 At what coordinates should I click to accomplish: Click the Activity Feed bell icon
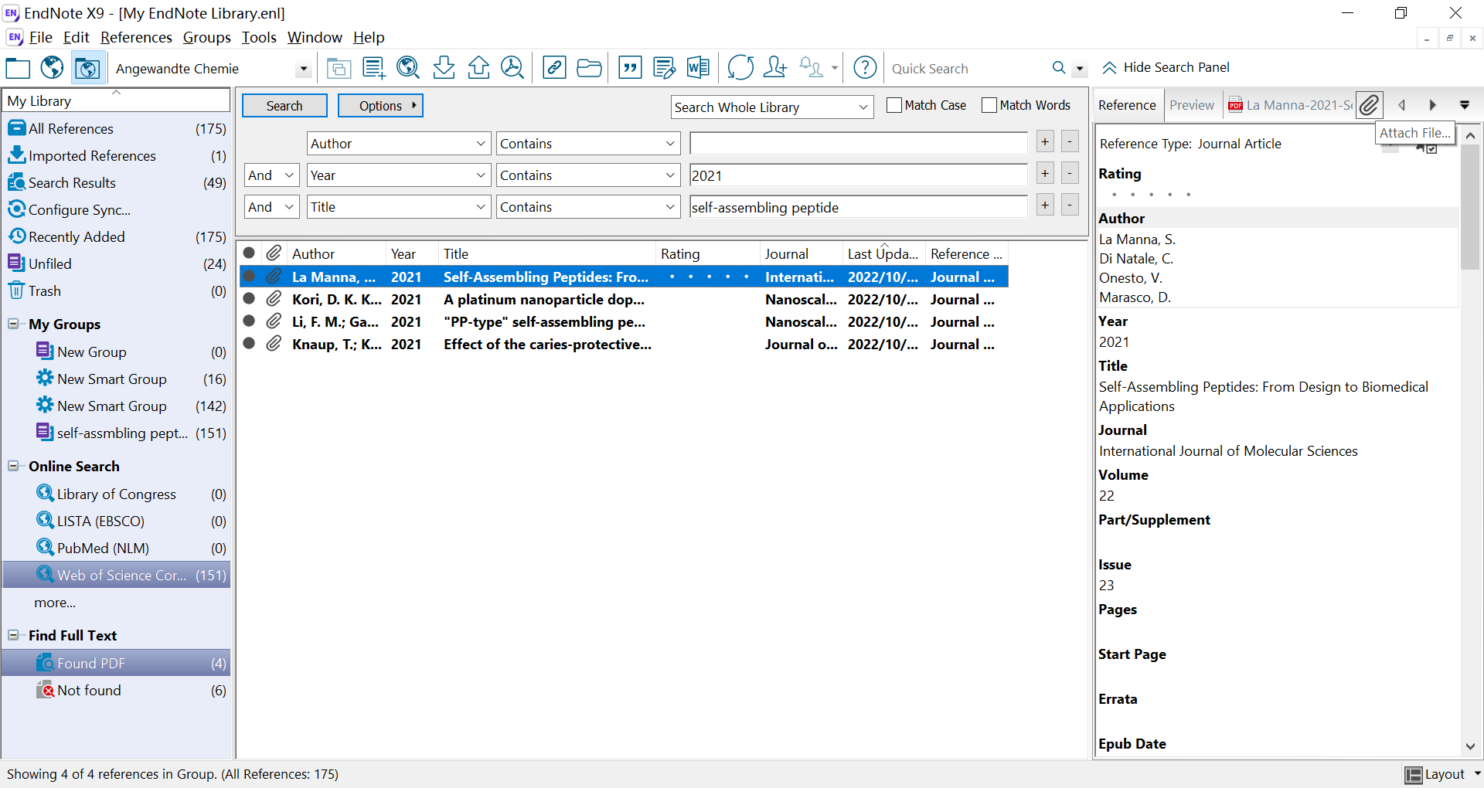[x=812, y=68]
